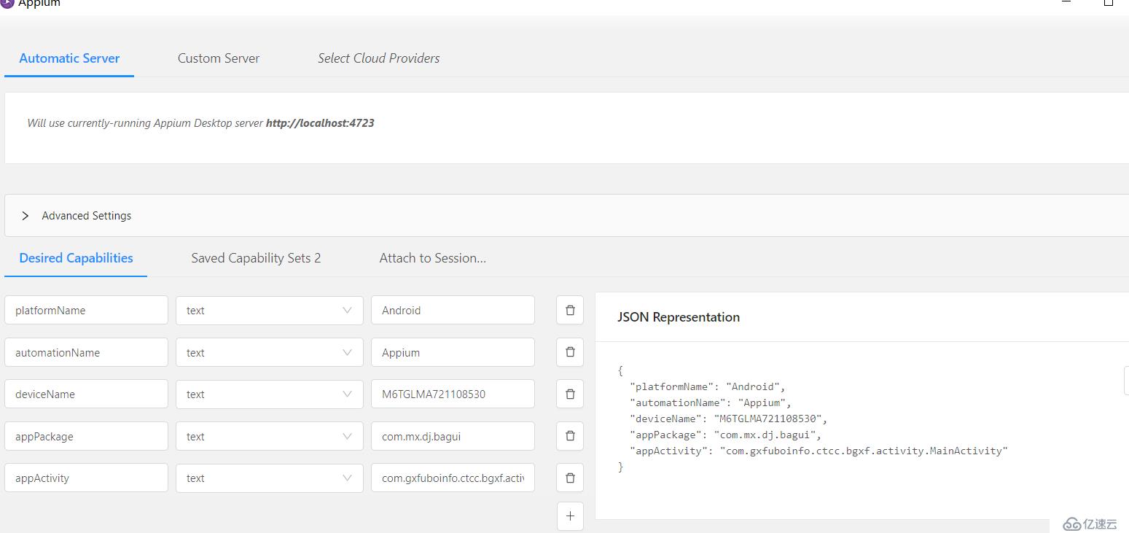Image resolution: width=1129 pixels, height=533 pixels.
Task: Delete the deviceName capability row
Action: (570, 394)
